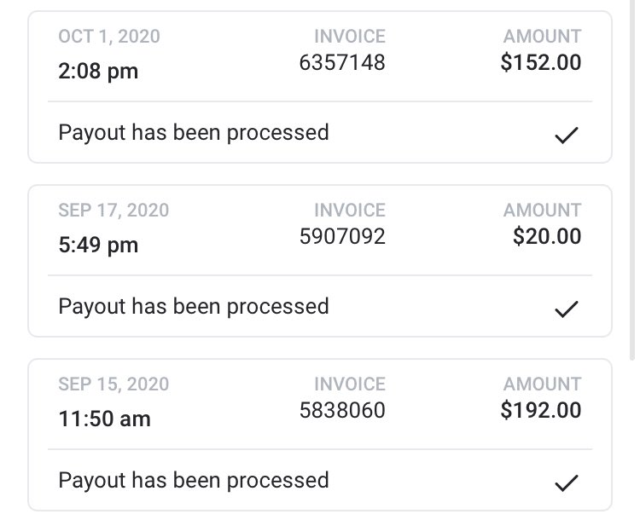Click the Oct 1, 2020 date label
The width and height of the screenshot is (640, 520).
pos(109,37)
